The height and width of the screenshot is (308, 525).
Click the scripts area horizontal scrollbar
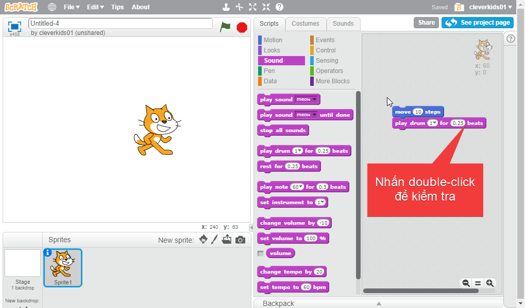(421, 291)
